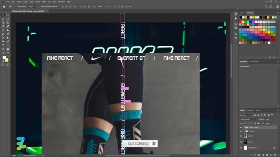Image resolution: width=280 pixels, height=157 pixels.
Task: Toggle visibility of Group 1 copy layer
Action: [x=241, y=127]
